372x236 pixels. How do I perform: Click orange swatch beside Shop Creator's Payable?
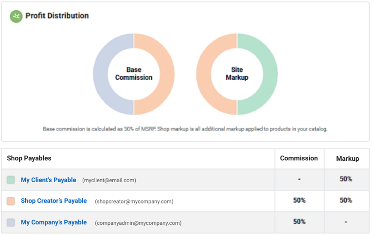[11, 201]
